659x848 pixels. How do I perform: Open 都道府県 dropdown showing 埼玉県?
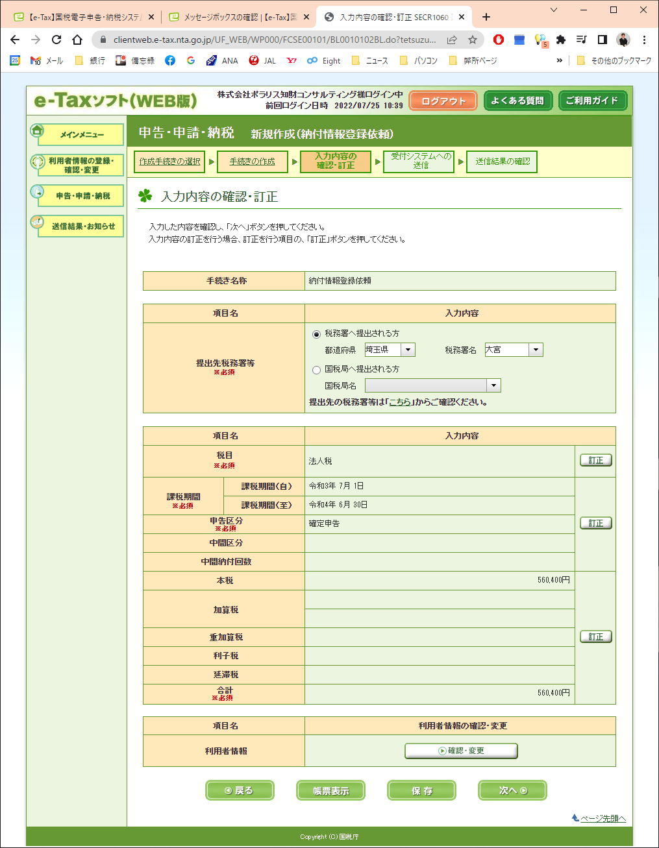[x=390, y=350]
